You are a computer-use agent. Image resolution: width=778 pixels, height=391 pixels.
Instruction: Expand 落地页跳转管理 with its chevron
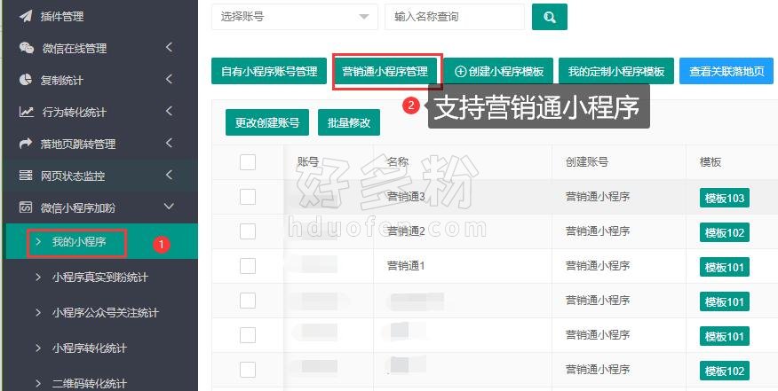click(170, 144)
